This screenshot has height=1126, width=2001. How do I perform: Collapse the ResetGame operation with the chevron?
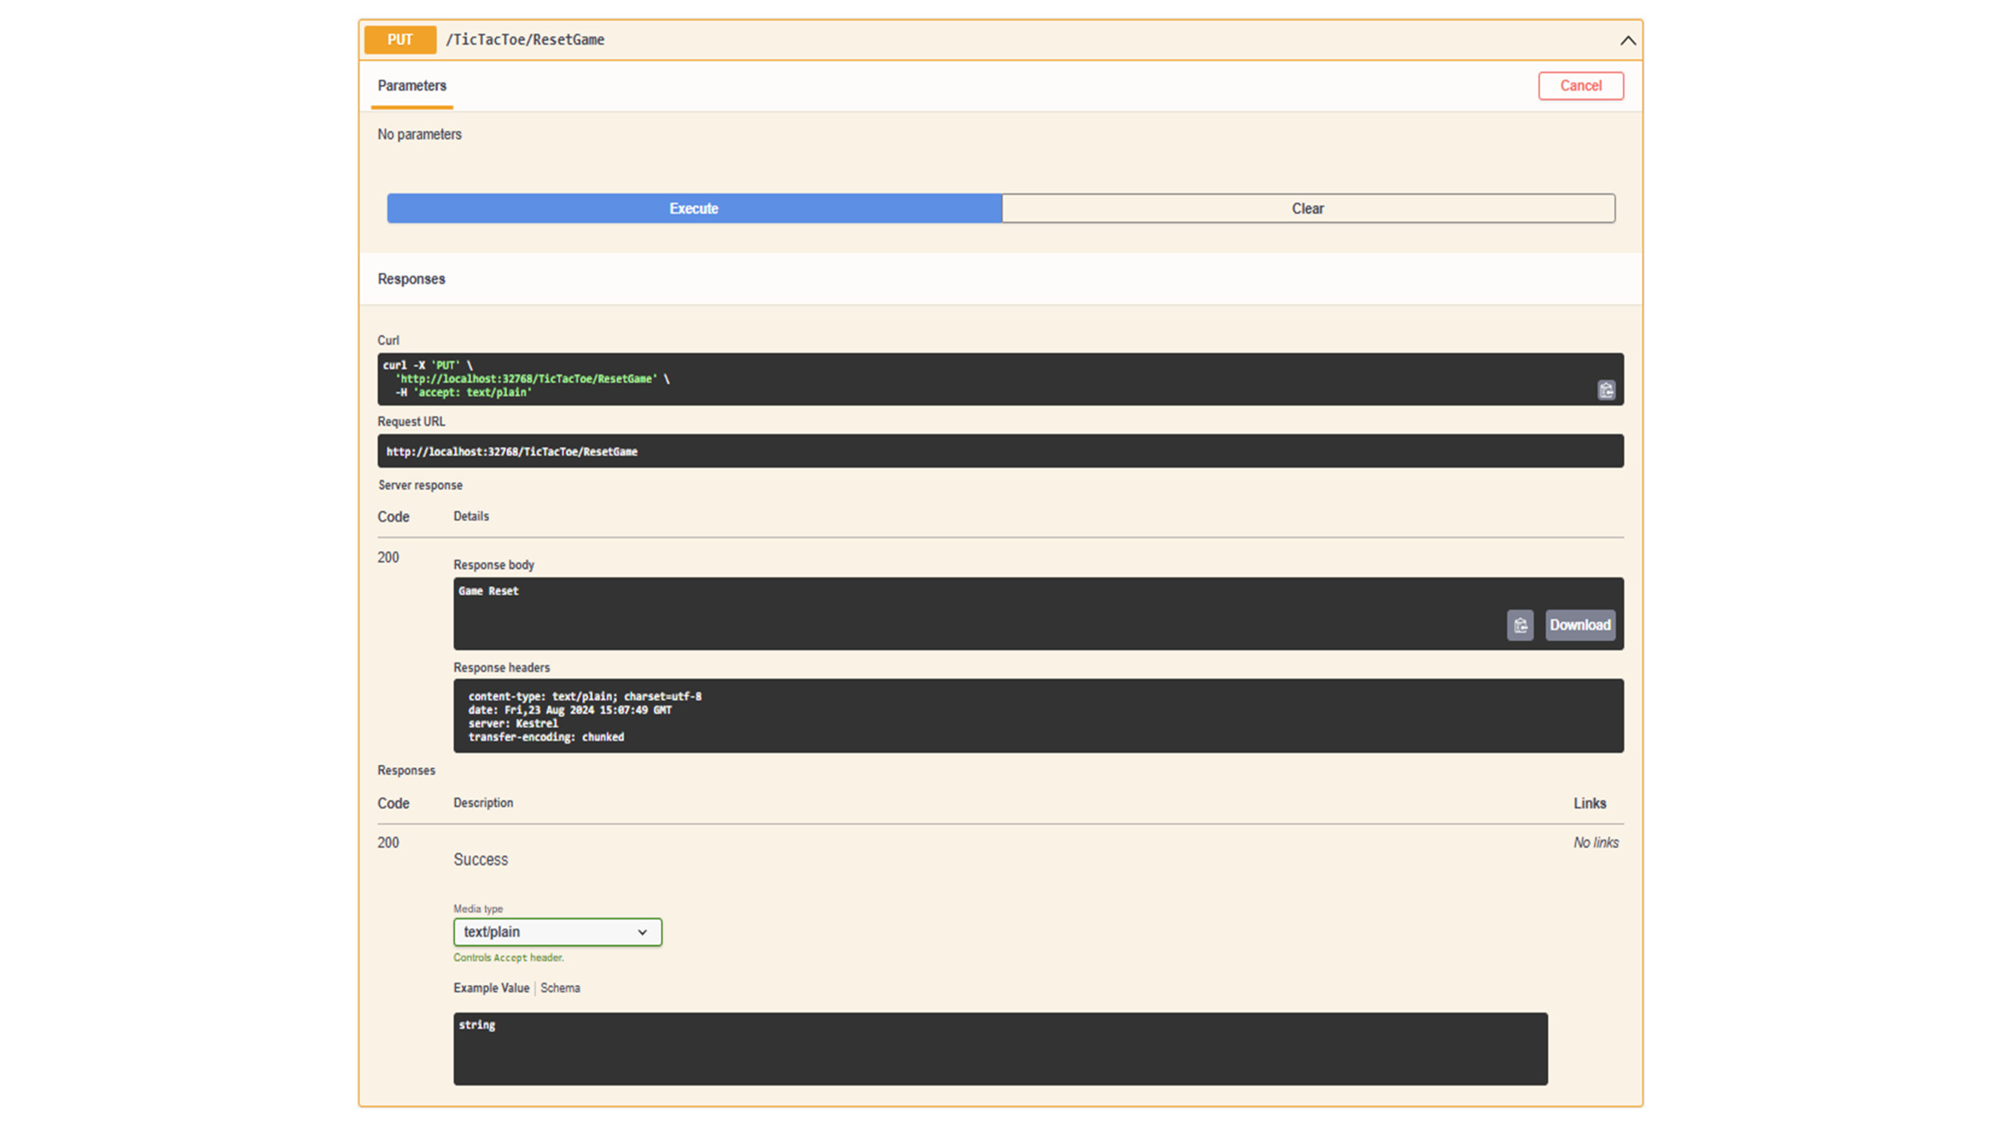pos(1628,41)
